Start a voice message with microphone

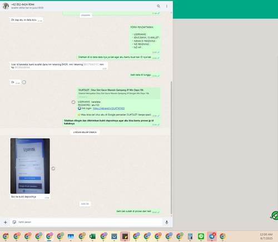point(167,222)
